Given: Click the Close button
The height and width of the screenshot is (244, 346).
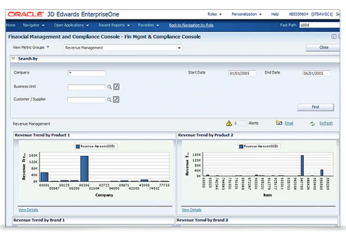Looking at the screenshot, I should tap(324, 47).
